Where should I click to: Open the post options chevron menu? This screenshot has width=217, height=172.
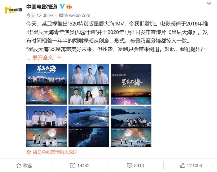pyautogui.click(x=209, y=3)
